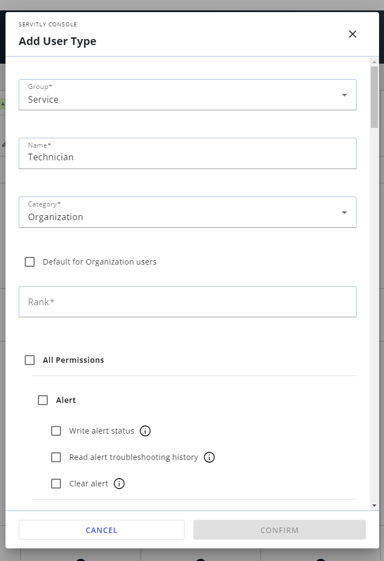
Task: Click the Confirm button
Action: coord(279,530)
